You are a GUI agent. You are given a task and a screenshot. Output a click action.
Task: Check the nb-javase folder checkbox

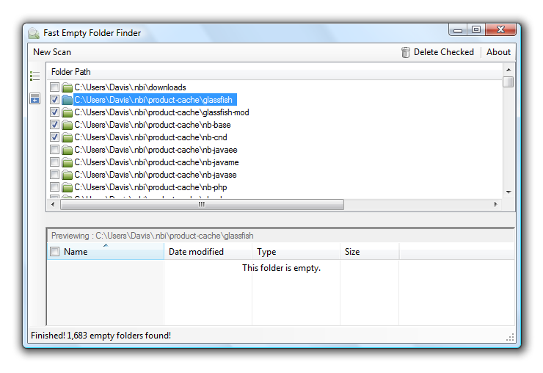pyautogui.click(x=54, y=174)
